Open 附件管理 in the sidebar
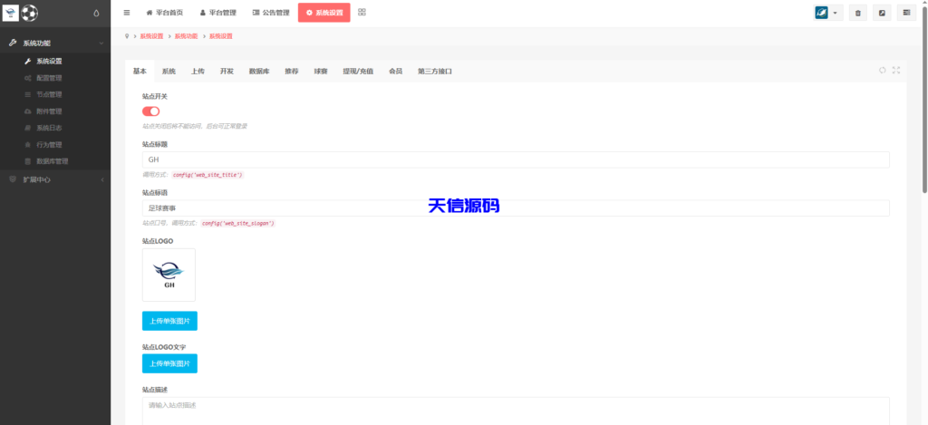 point(50,111)
